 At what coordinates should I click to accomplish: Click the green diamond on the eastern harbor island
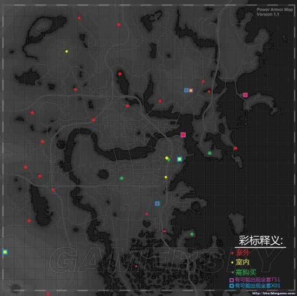[210, 153]
